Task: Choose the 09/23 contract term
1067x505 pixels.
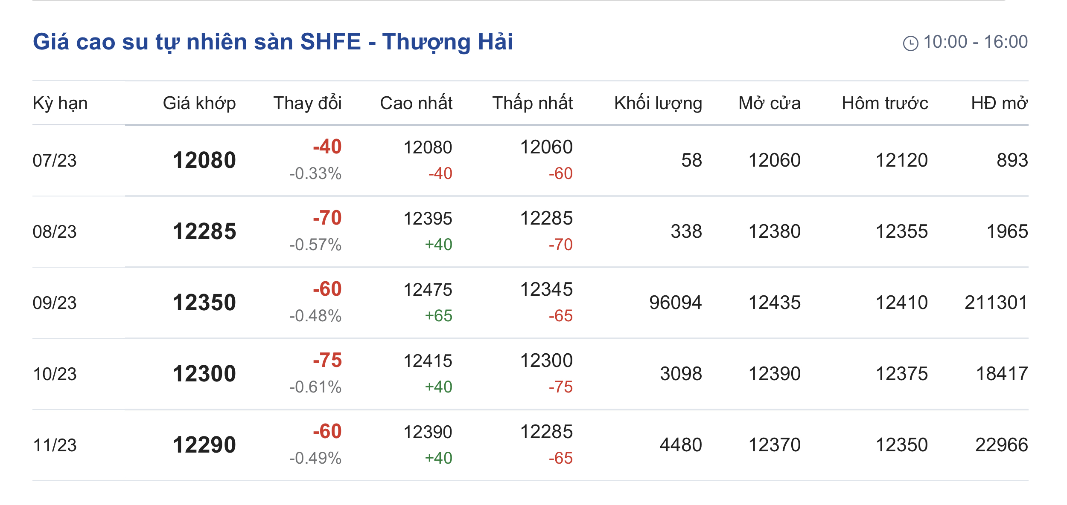Action: point(55,303)
